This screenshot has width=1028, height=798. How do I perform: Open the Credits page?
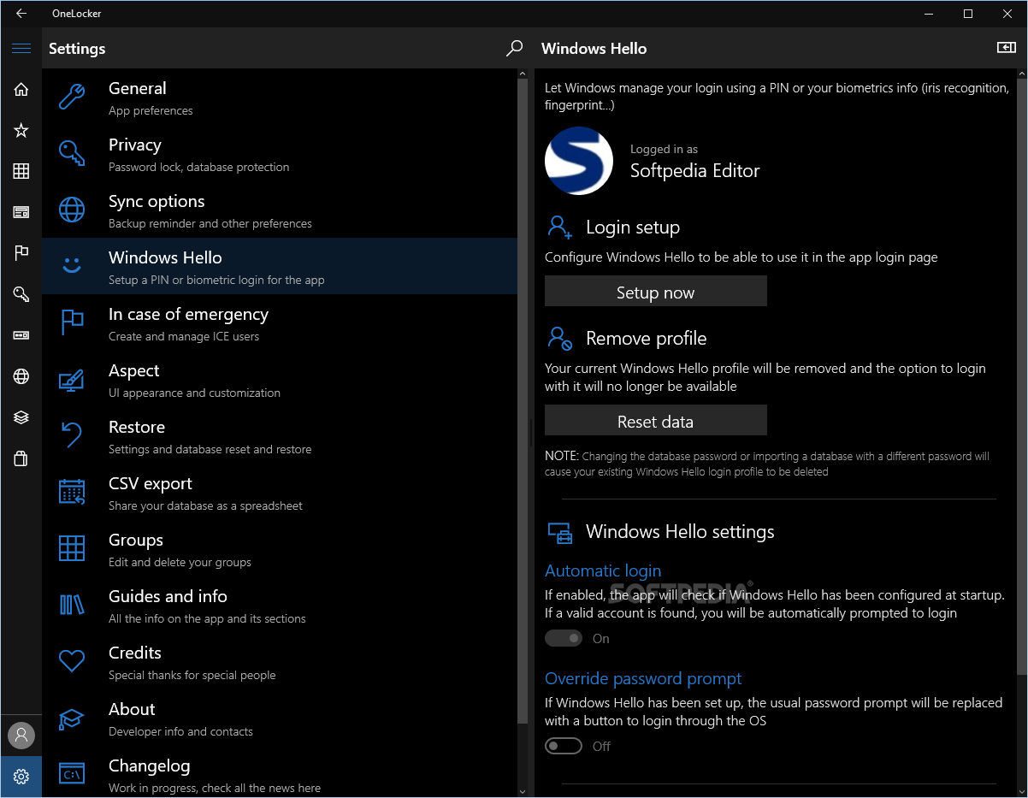point(280,661)
